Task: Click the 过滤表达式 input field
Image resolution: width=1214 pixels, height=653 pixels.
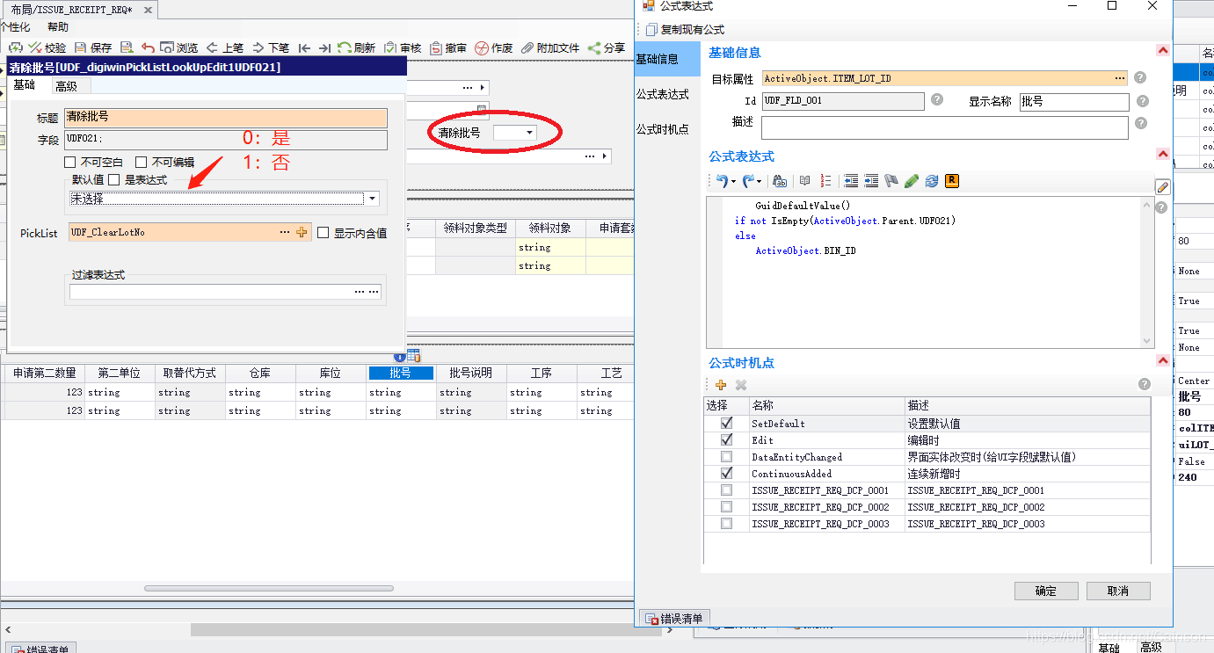Action: [x=225, y=292]
